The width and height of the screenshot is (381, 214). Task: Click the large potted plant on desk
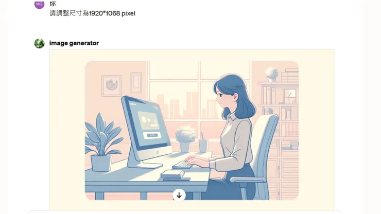coord(102,142)
